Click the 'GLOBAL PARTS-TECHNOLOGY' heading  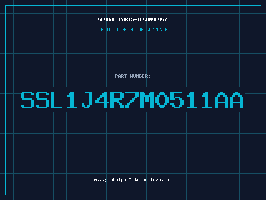coord(133,19)
